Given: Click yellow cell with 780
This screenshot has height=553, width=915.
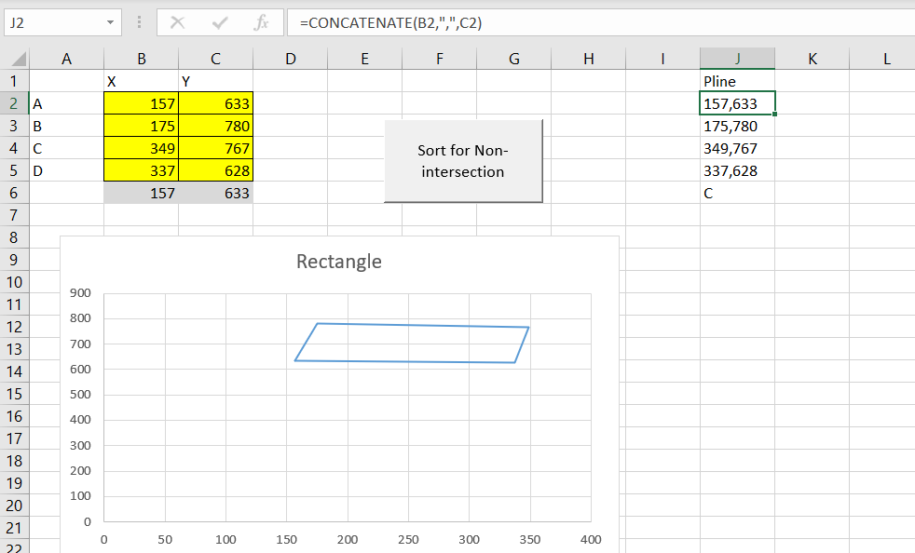Looking at the screenshot, I should click(x=216, y=126).
